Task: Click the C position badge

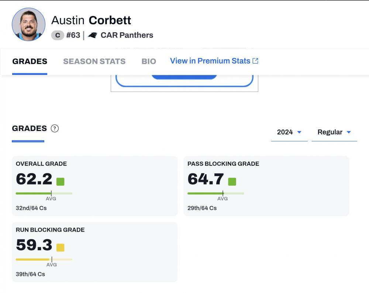Action: (x=58, y=35)
